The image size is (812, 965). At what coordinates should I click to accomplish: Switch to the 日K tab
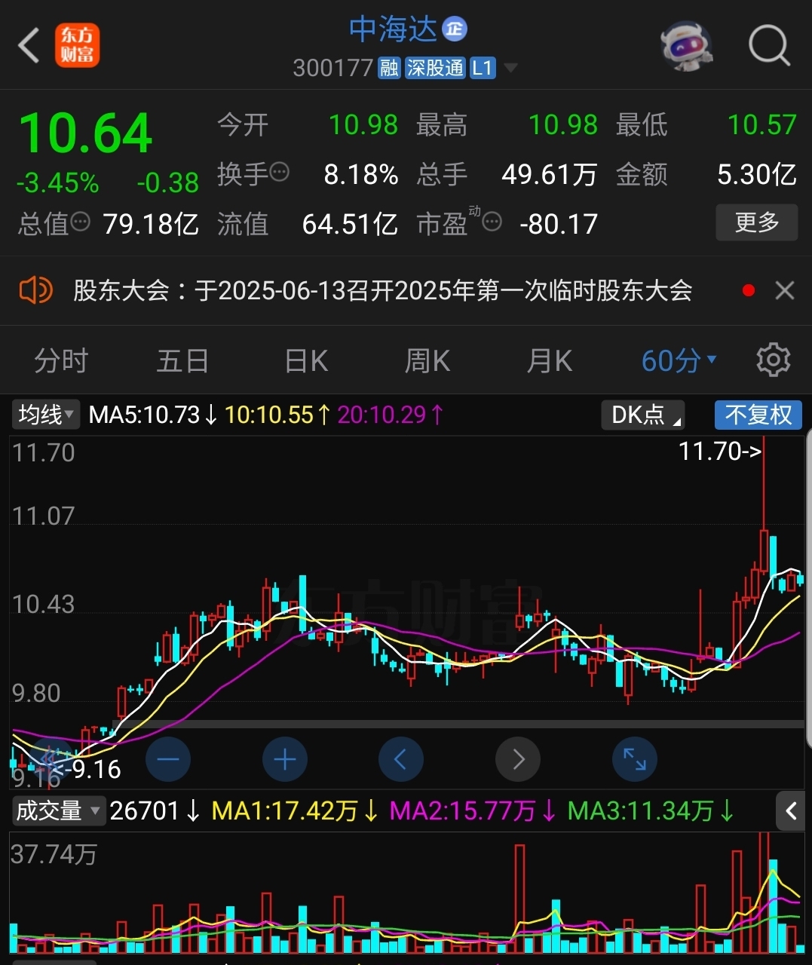click(x=306, y=361)
